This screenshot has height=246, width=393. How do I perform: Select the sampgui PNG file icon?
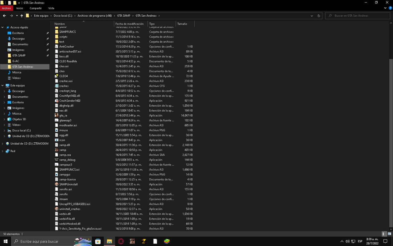tap(56, 174)
